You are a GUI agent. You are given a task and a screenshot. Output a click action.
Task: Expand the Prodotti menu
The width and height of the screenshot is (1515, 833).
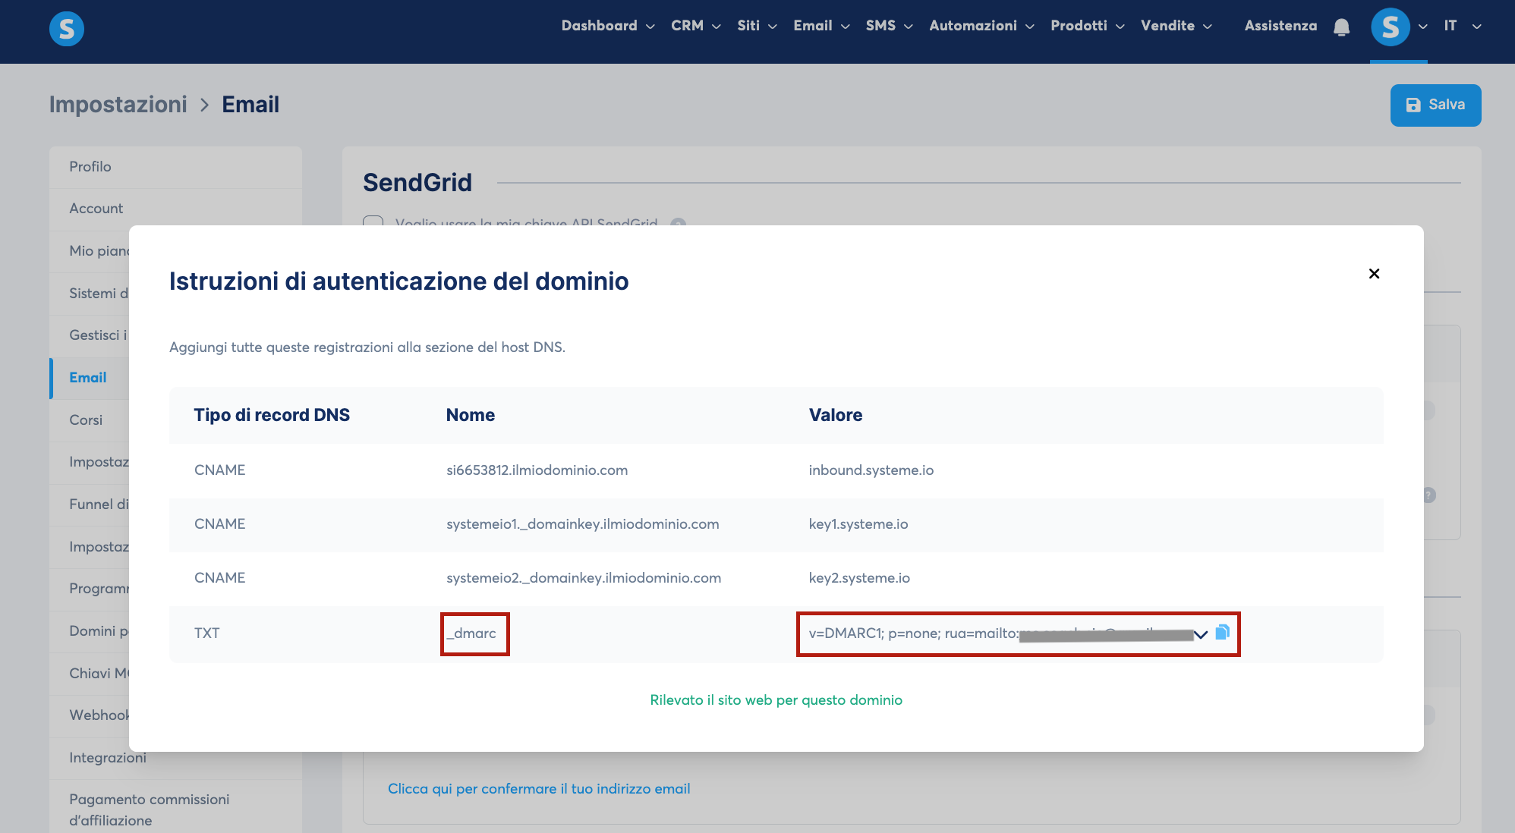(1087, 26)
